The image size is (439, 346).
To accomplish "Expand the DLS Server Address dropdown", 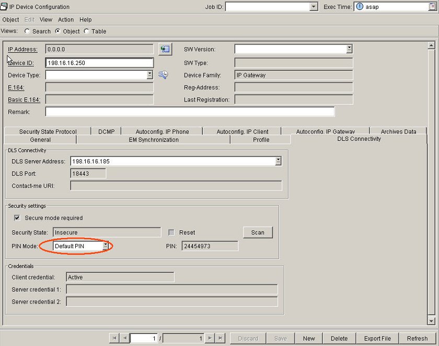I will click(x=278, y=161).
